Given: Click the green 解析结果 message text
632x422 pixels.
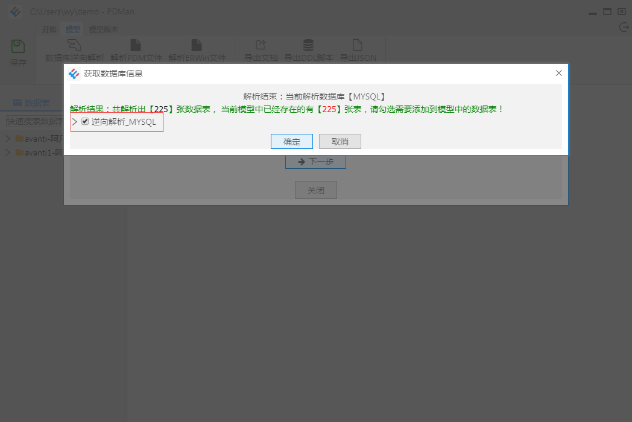Looking at the screenshot, I should 286,109.
